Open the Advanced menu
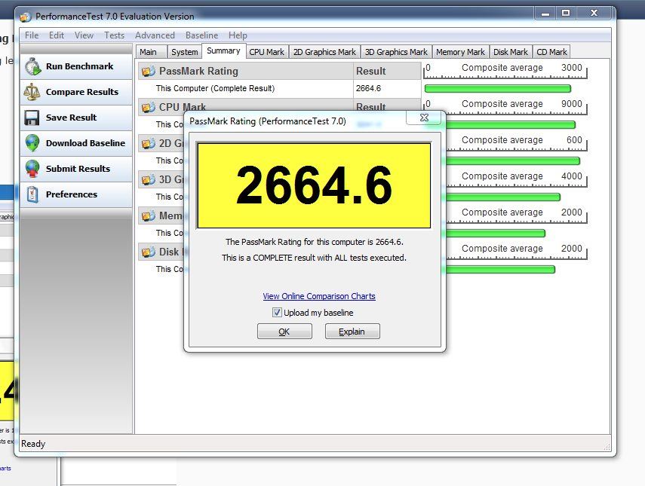The image size is (645, 486). tap(155, 35)
